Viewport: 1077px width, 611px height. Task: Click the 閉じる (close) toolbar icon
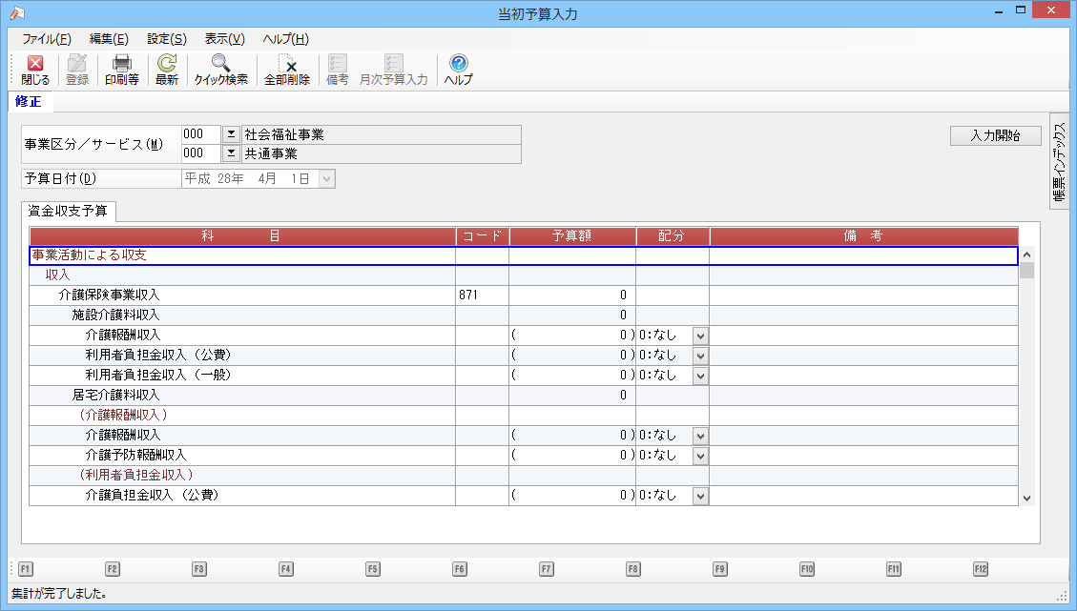tap(35, 71)
